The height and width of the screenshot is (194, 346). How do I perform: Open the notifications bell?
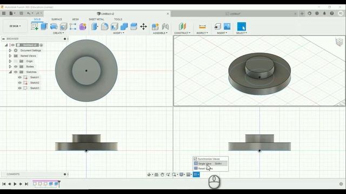(x=324, y=13)
